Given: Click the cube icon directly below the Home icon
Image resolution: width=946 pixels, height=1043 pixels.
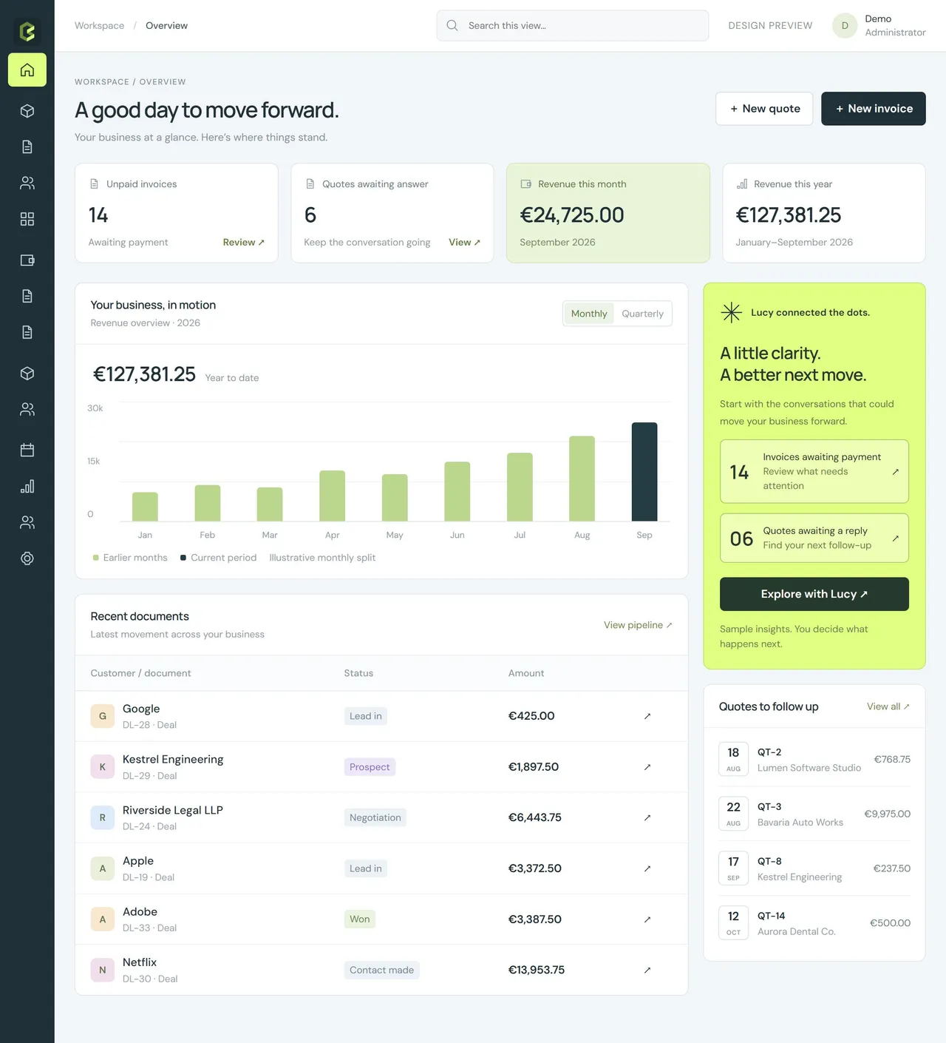Looking at the screenshot, I should pos(27,111).
